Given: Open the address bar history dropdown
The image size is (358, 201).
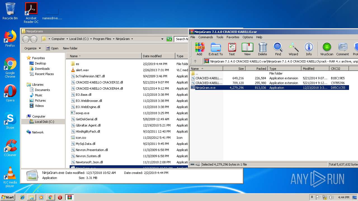Looking at the screenshot, I should (162, 39).
